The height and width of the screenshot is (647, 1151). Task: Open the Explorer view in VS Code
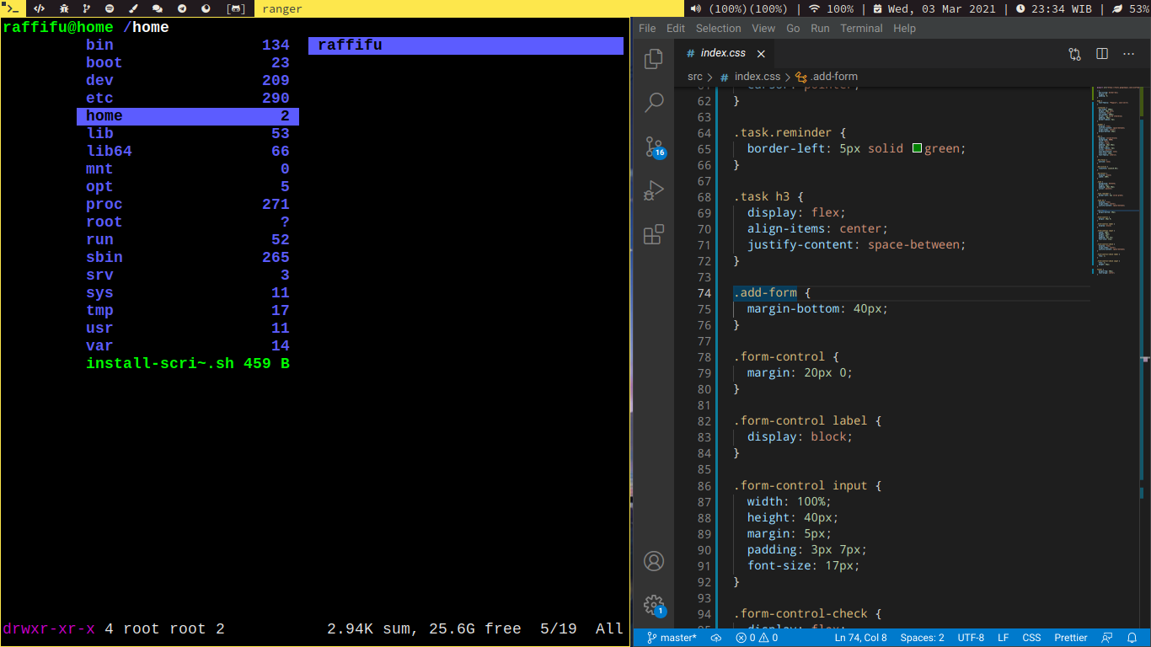pyautogui.click(x=654, y=59)
